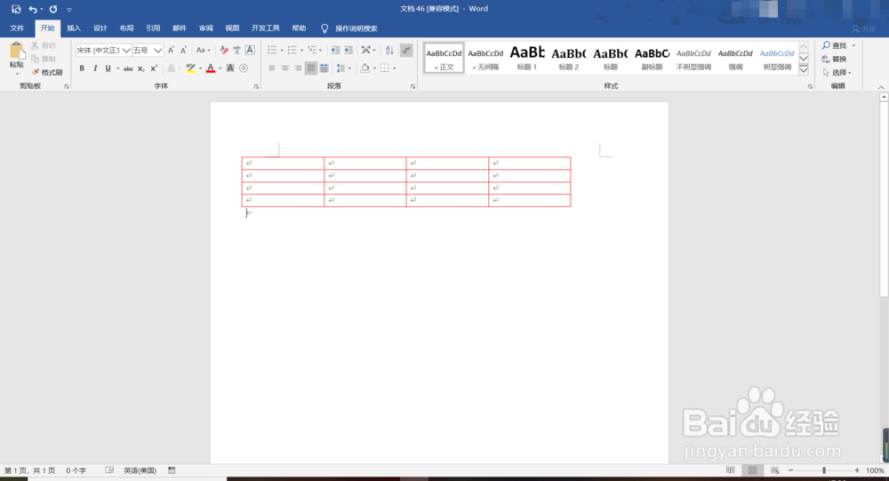Open the Change Case Aa dropdown
The image size is (889, 481).
point(203,51)
